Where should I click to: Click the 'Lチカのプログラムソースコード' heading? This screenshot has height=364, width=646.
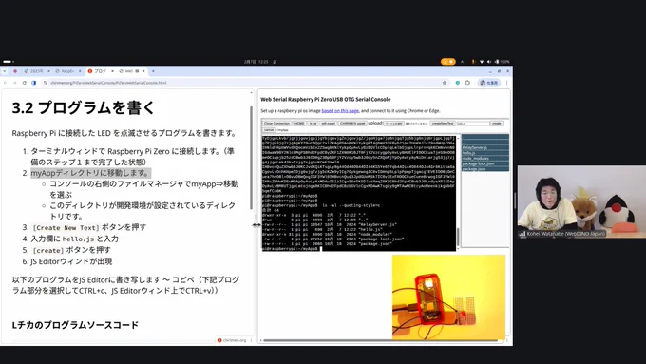(75, 325)
